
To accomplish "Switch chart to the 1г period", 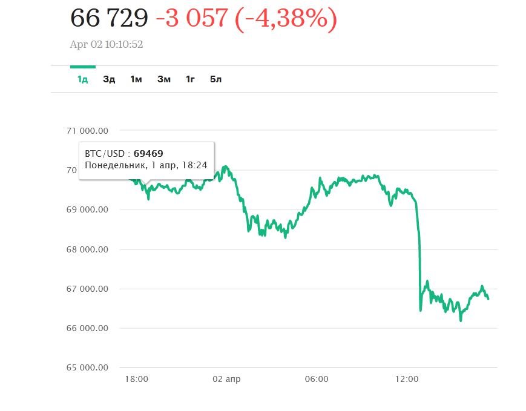I will click(190, 79).
